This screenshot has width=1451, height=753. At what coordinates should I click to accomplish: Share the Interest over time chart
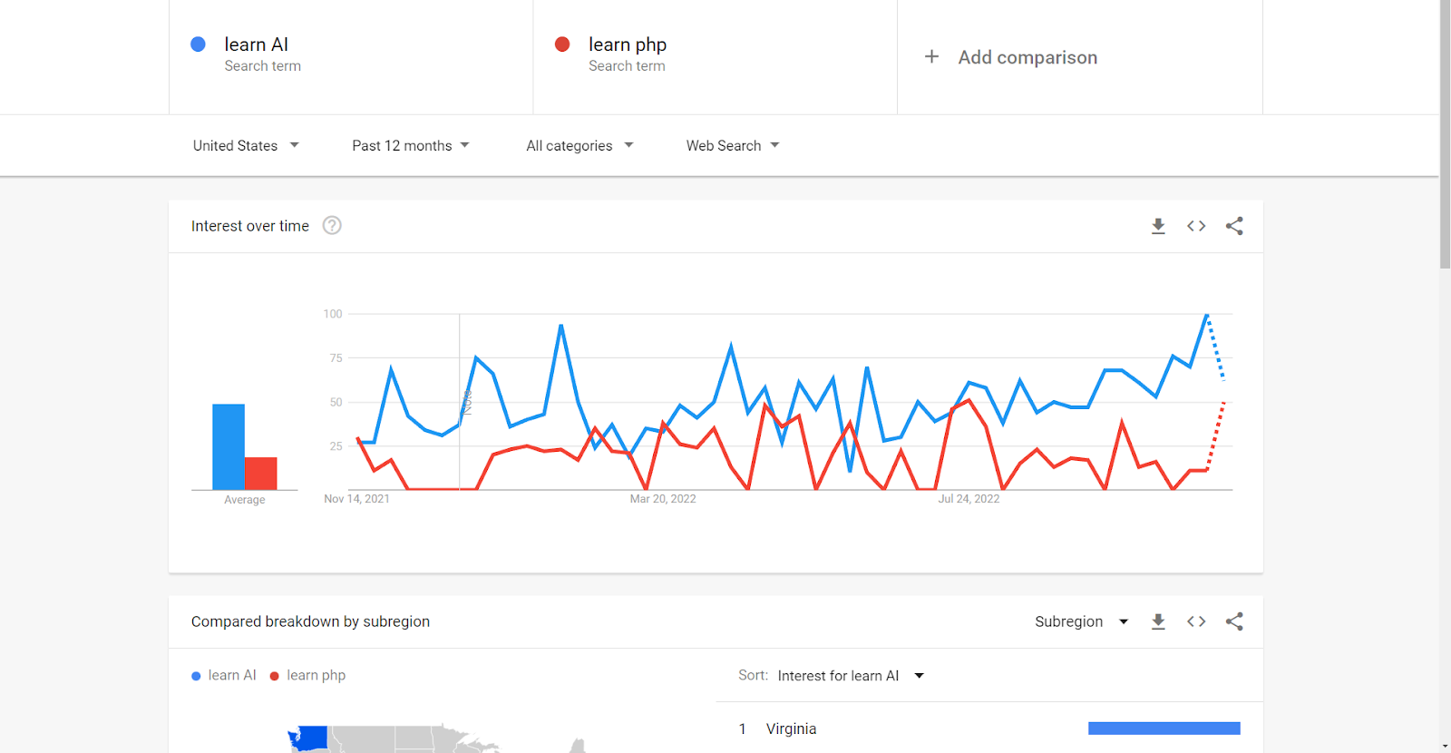point(1234,226)
